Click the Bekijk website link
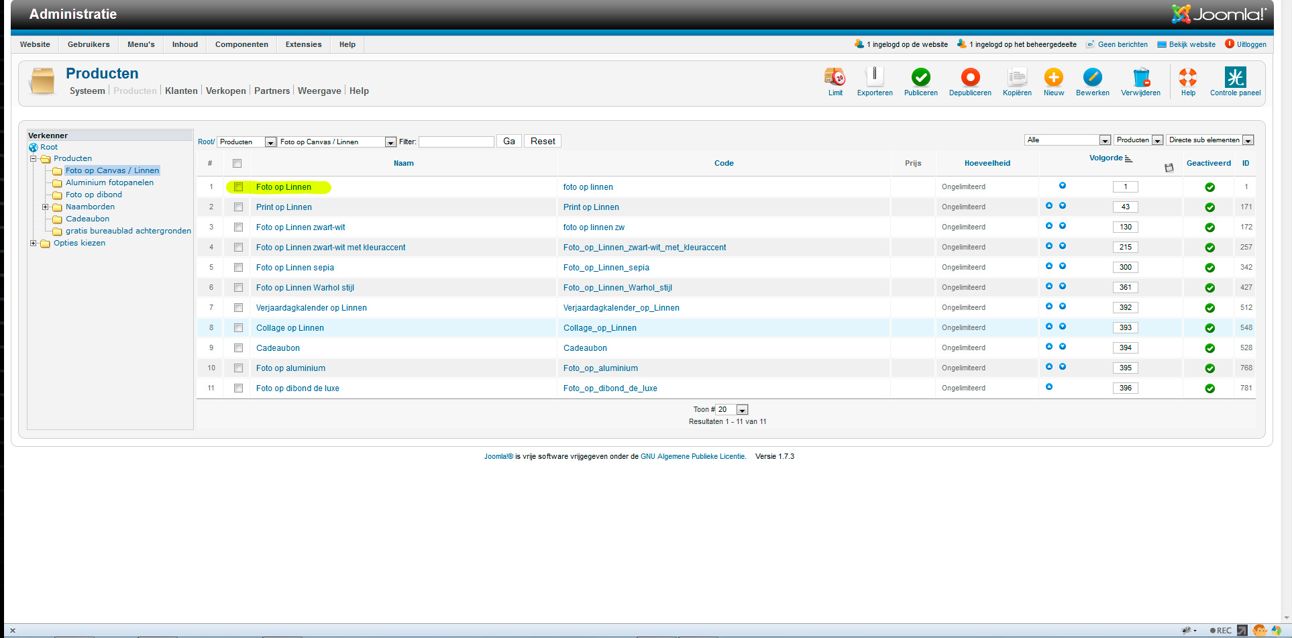1292x638 pixels. (1192, 45)
